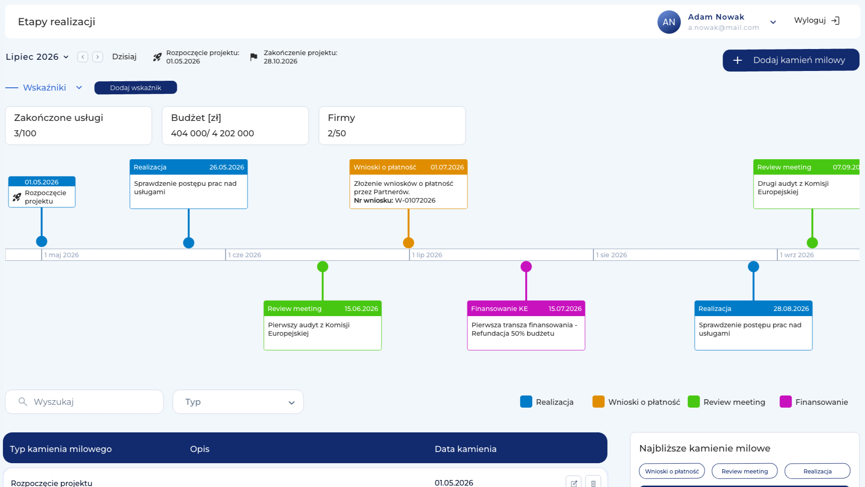Click the AN user avatar
Image resolution: width=865 pixels, height=487 pixels.
coord(669,22)
